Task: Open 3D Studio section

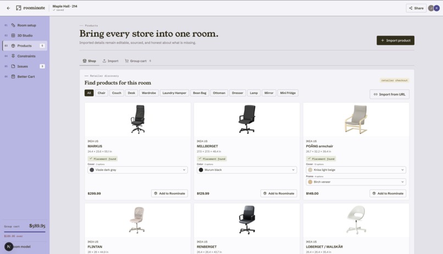Action: pos(25,36)
